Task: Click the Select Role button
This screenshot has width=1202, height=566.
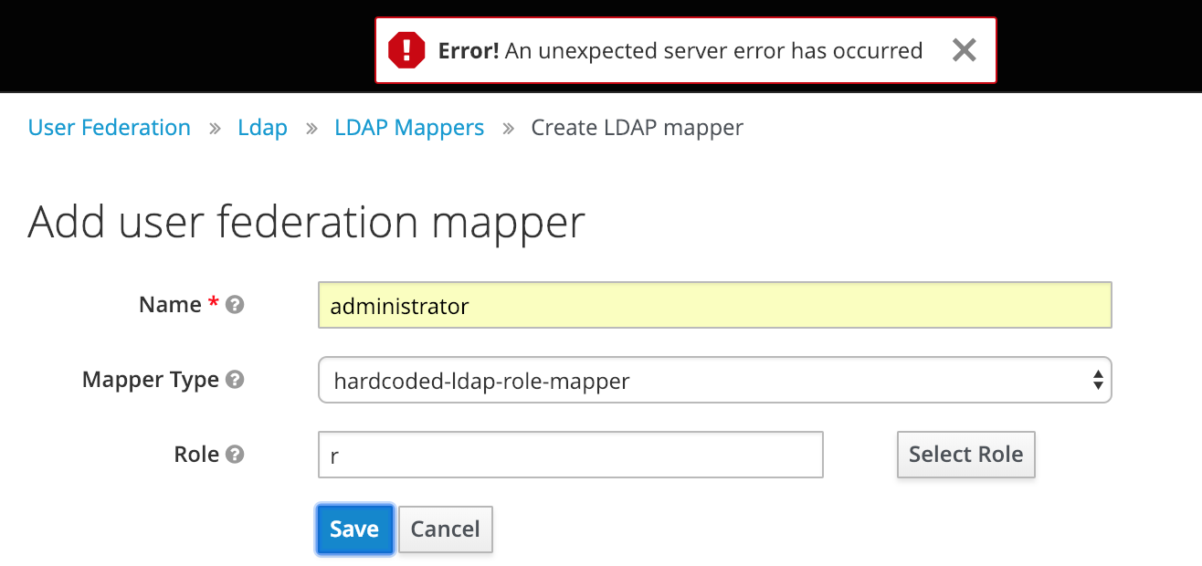Action: coord(965,455)
